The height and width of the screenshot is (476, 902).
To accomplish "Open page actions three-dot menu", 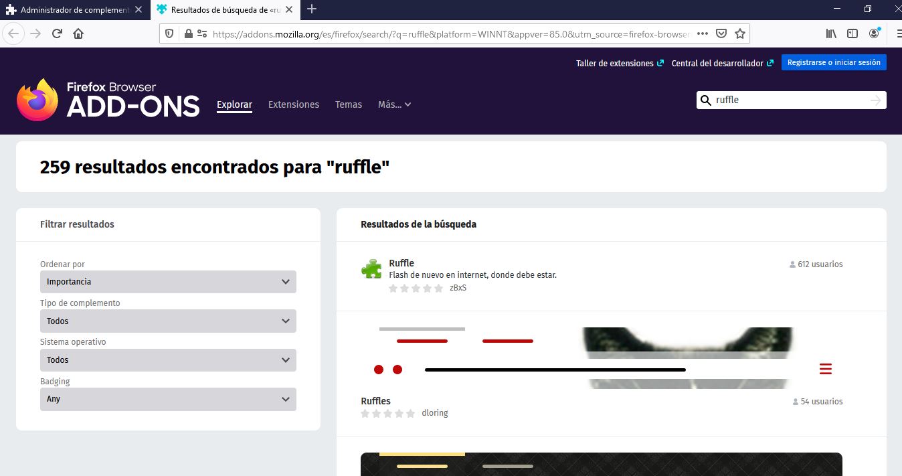I will [x=702, y=33].
